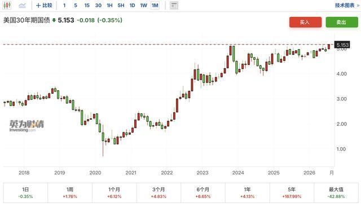The width and height of the screenshot is (361, 206).
Task: Switch to the area chart icon
Action: 22,5
